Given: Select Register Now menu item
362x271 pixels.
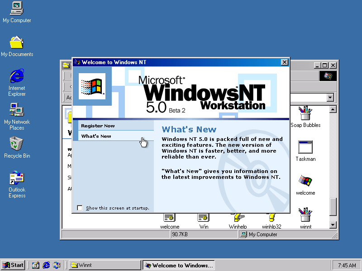Looking at the screenshot, I should pyautogui.click(x=116, y=126).
